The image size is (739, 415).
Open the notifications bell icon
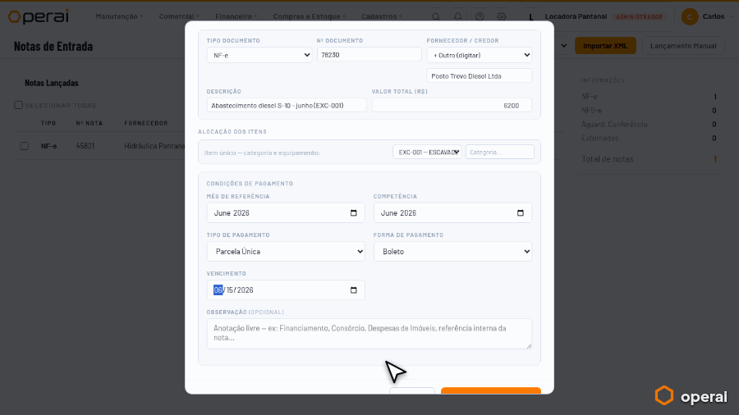457,16
